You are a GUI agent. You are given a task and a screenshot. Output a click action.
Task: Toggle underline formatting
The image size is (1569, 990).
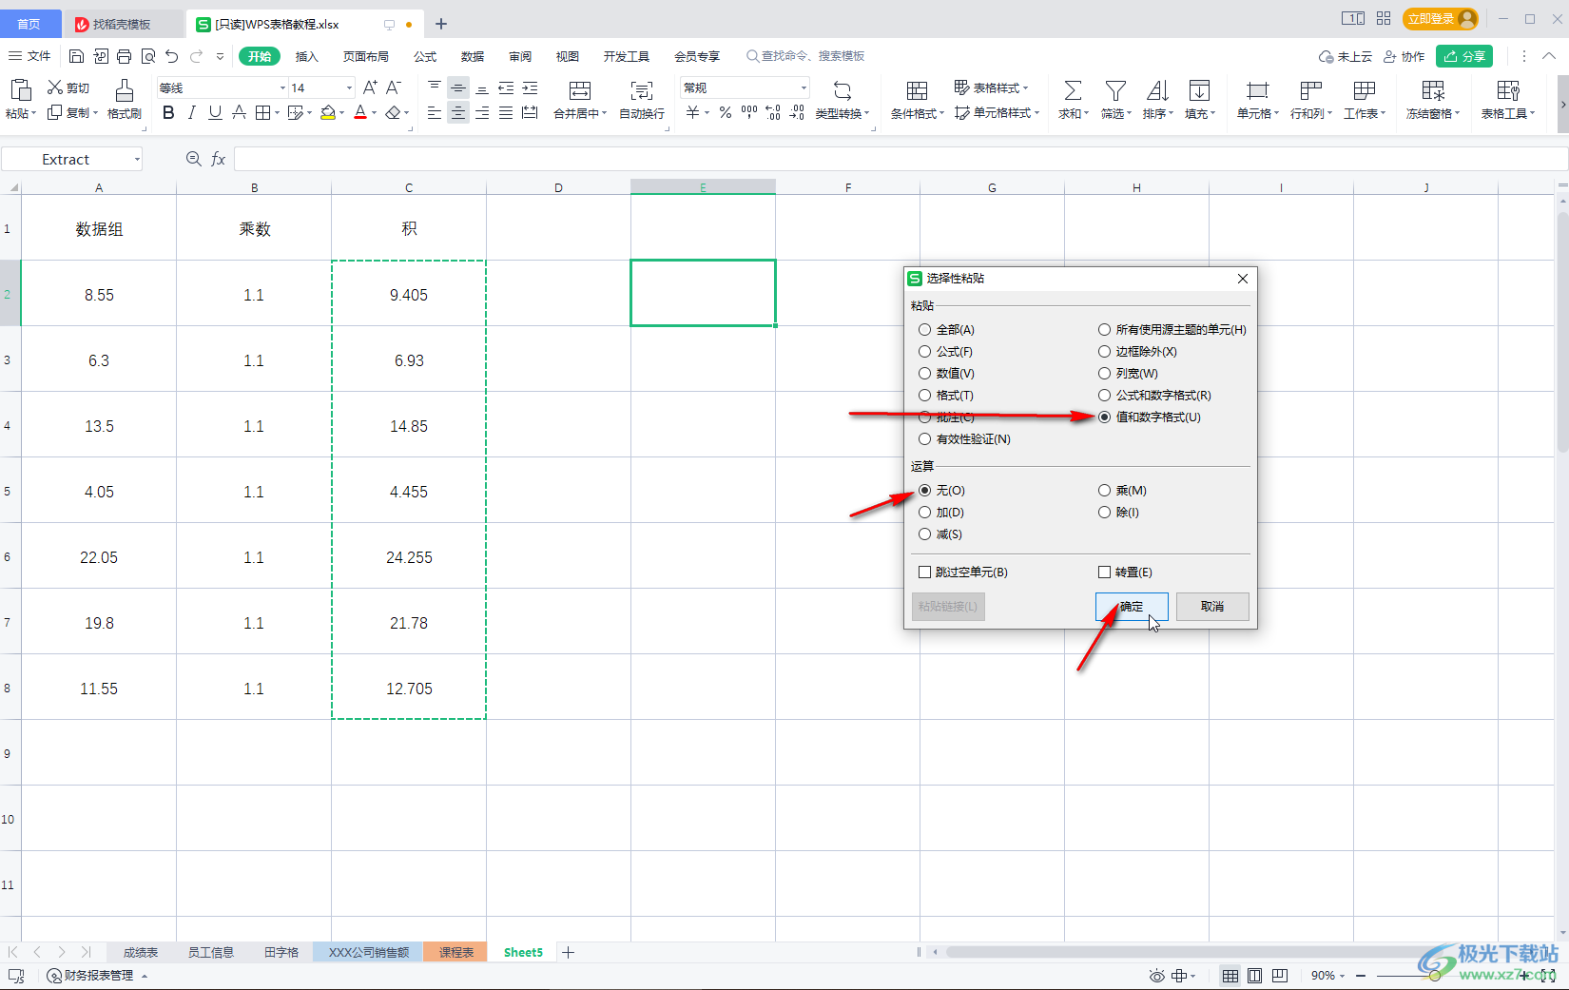(x=215, y=113)
